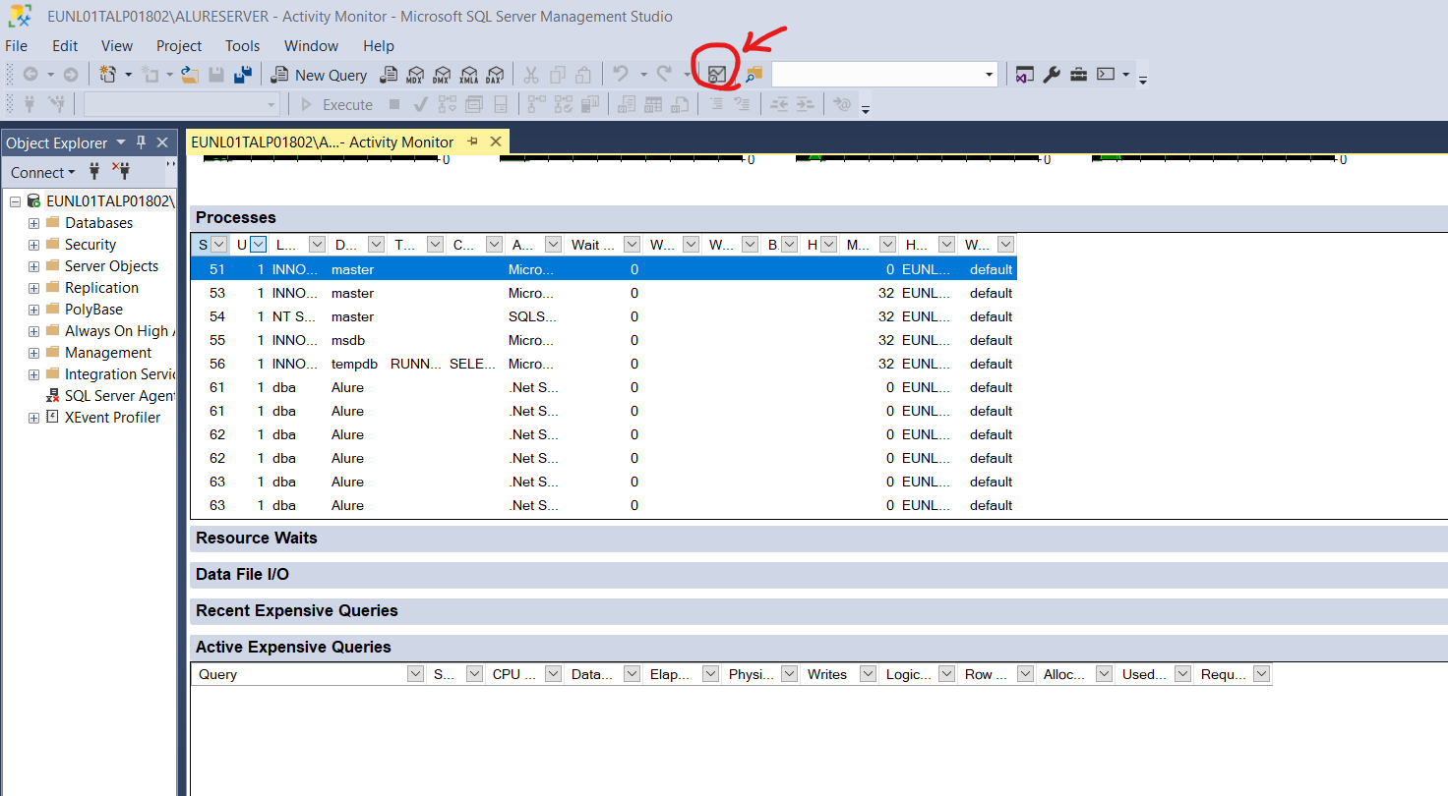
Task: Click the Save All icon
Action: click(x=242, y=75)
